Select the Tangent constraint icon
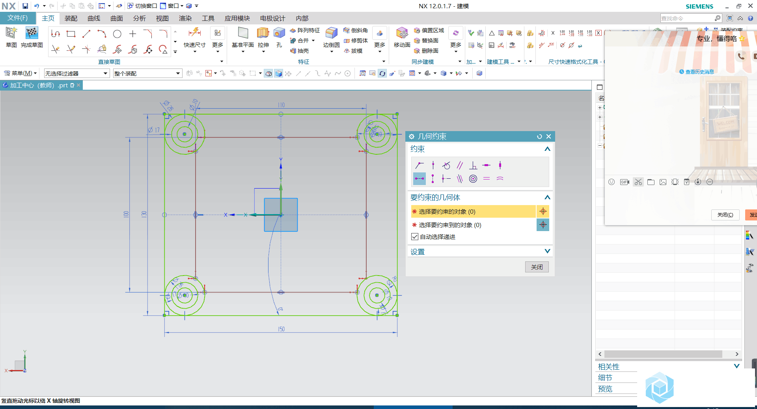Viewport: 757px width, 409px height. 446,165
